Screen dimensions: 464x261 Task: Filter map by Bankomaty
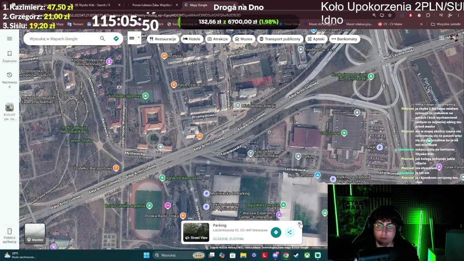click(344, 39)
